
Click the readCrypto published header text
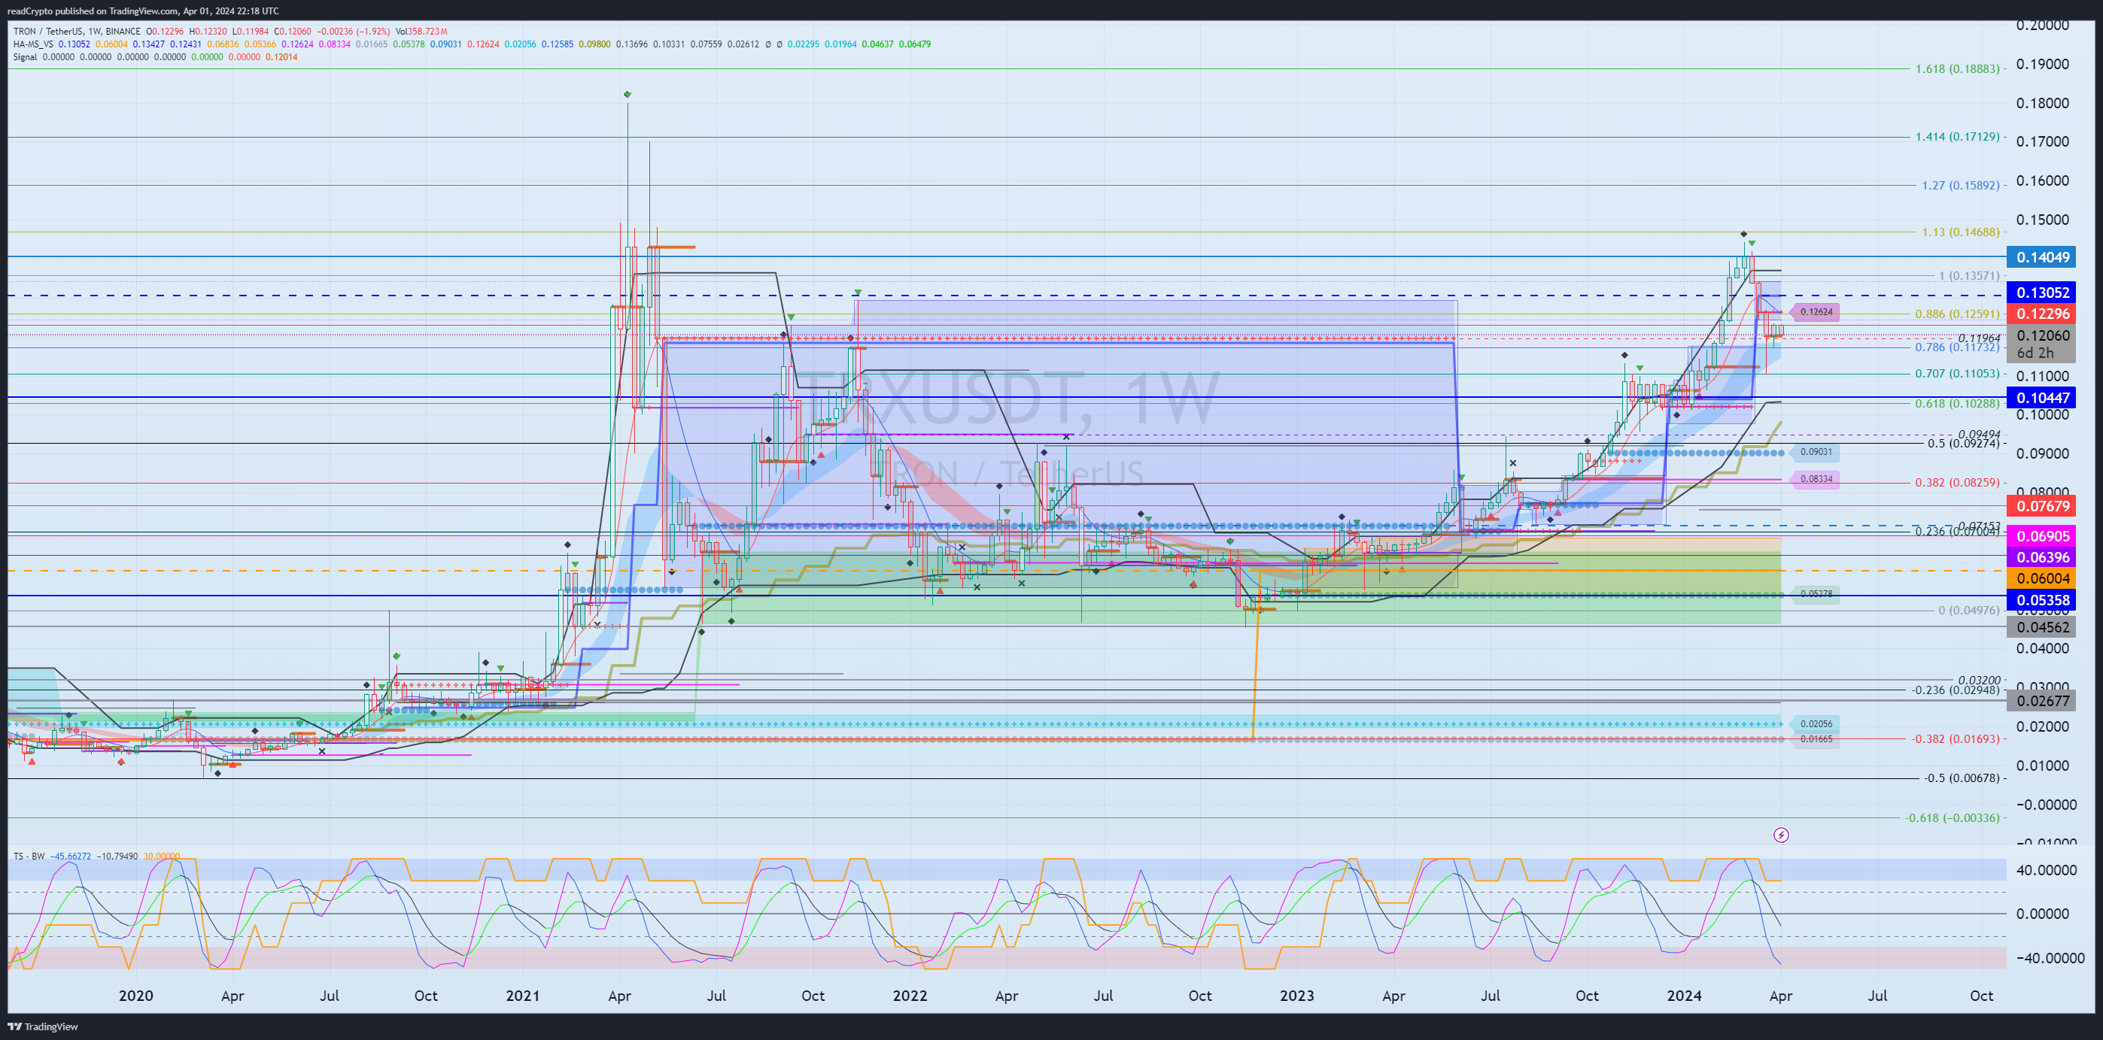143,11
